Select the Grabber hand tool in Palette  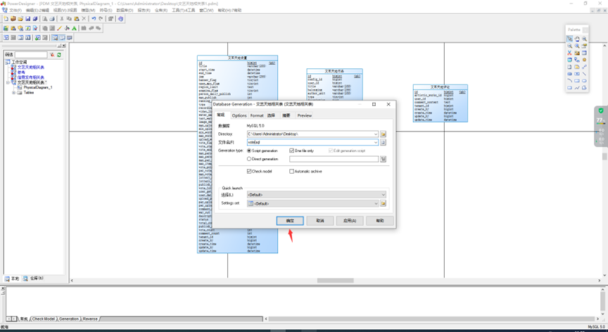coord(577,39)
